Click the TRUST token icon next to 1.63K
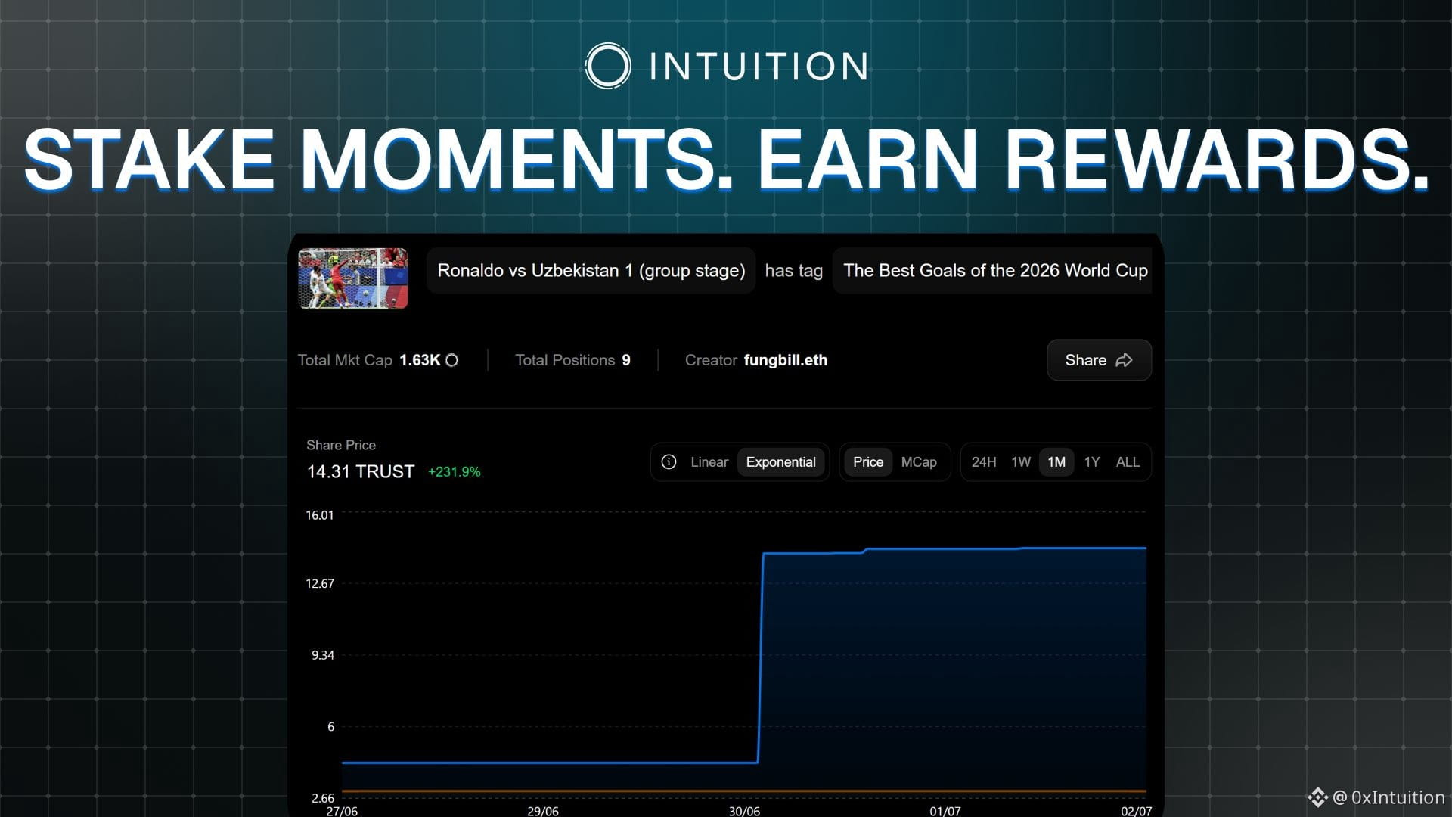Screen dimensions: 1452x817 click(x=452, y=360)
